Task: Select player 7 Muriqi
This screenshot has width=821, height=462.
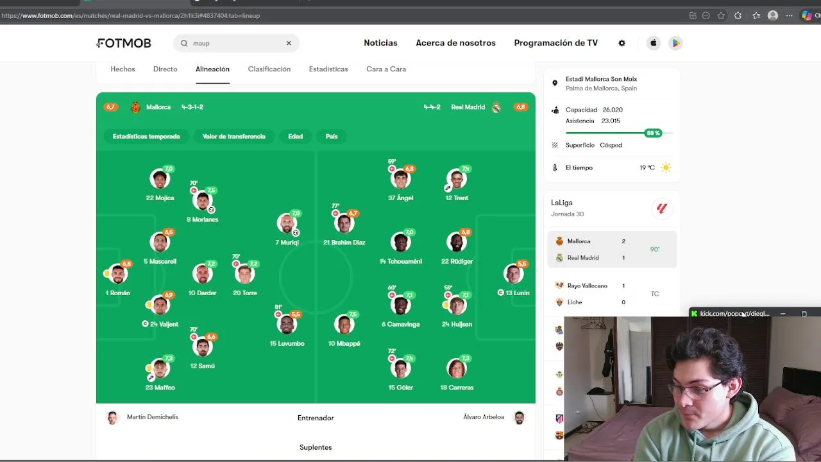Action: click(287, 228)
